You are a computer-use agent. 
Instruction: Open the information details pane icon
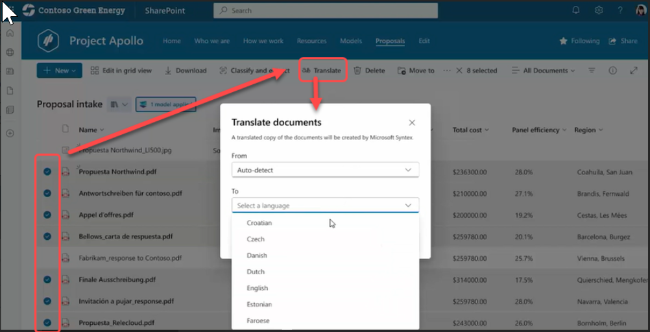[612, 71]
